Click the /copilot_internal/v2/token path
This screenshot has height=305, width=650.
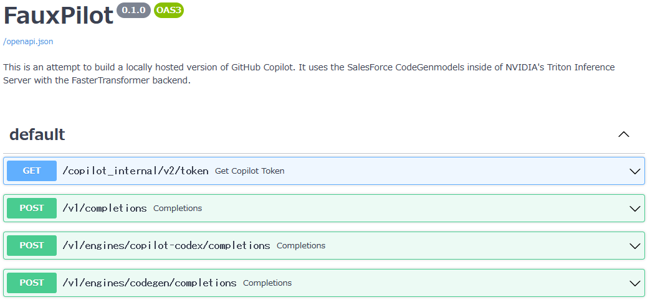pos(135,171)
